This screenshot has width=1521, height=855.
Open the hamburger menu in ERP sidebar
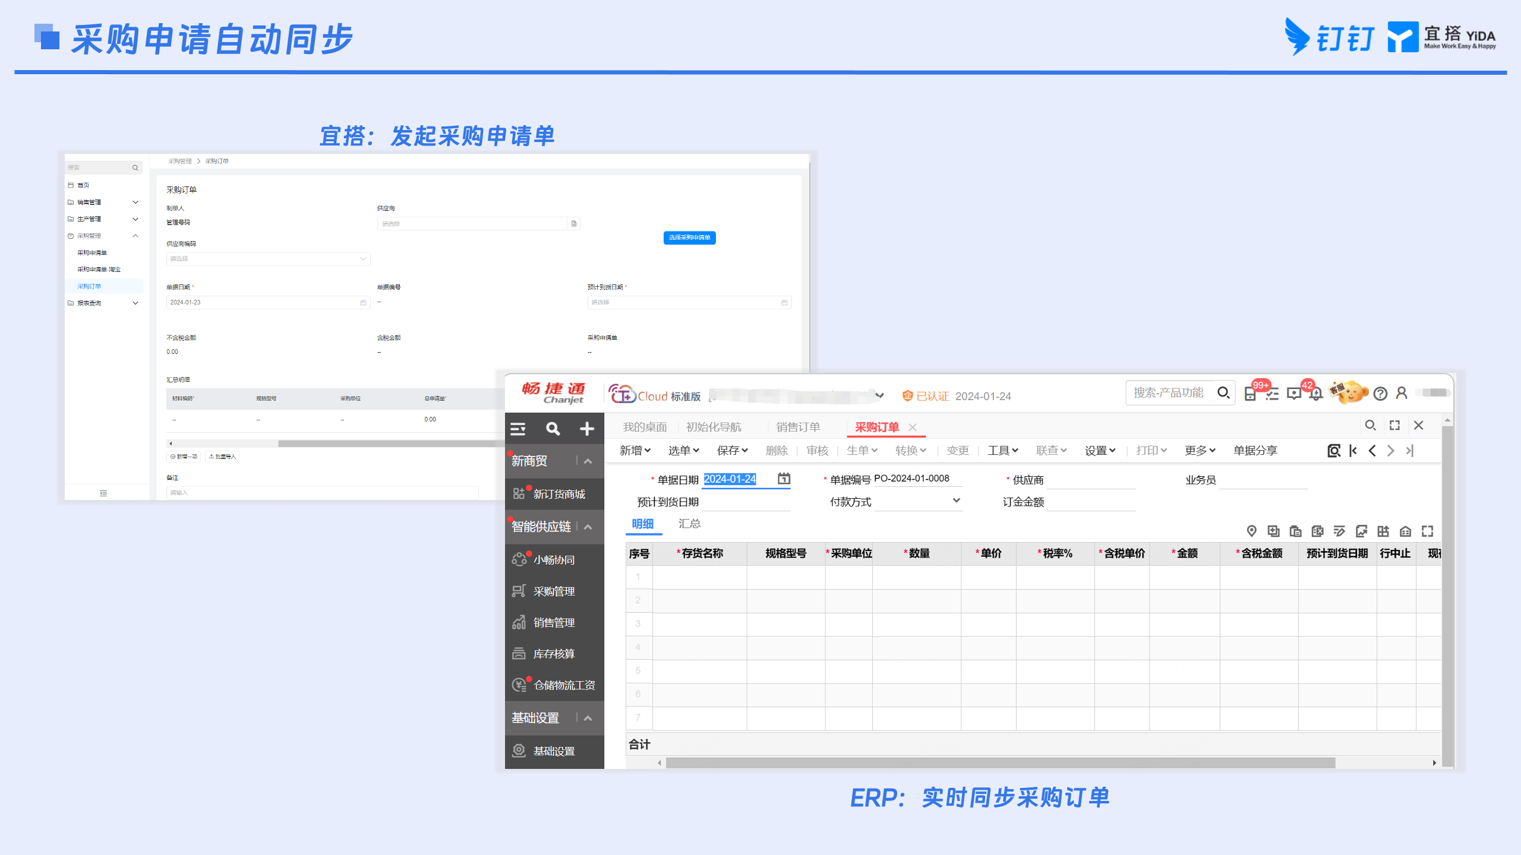518,429
